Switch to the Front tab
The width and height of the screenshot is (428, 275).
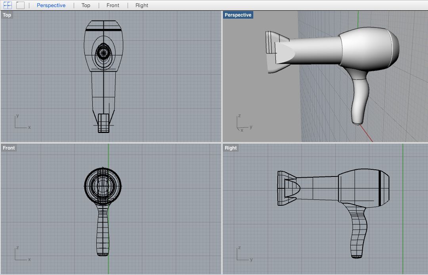113,5
